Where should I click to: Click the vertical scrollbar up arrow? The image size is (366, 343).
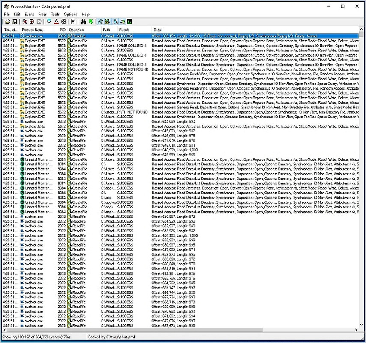point(361,30)
